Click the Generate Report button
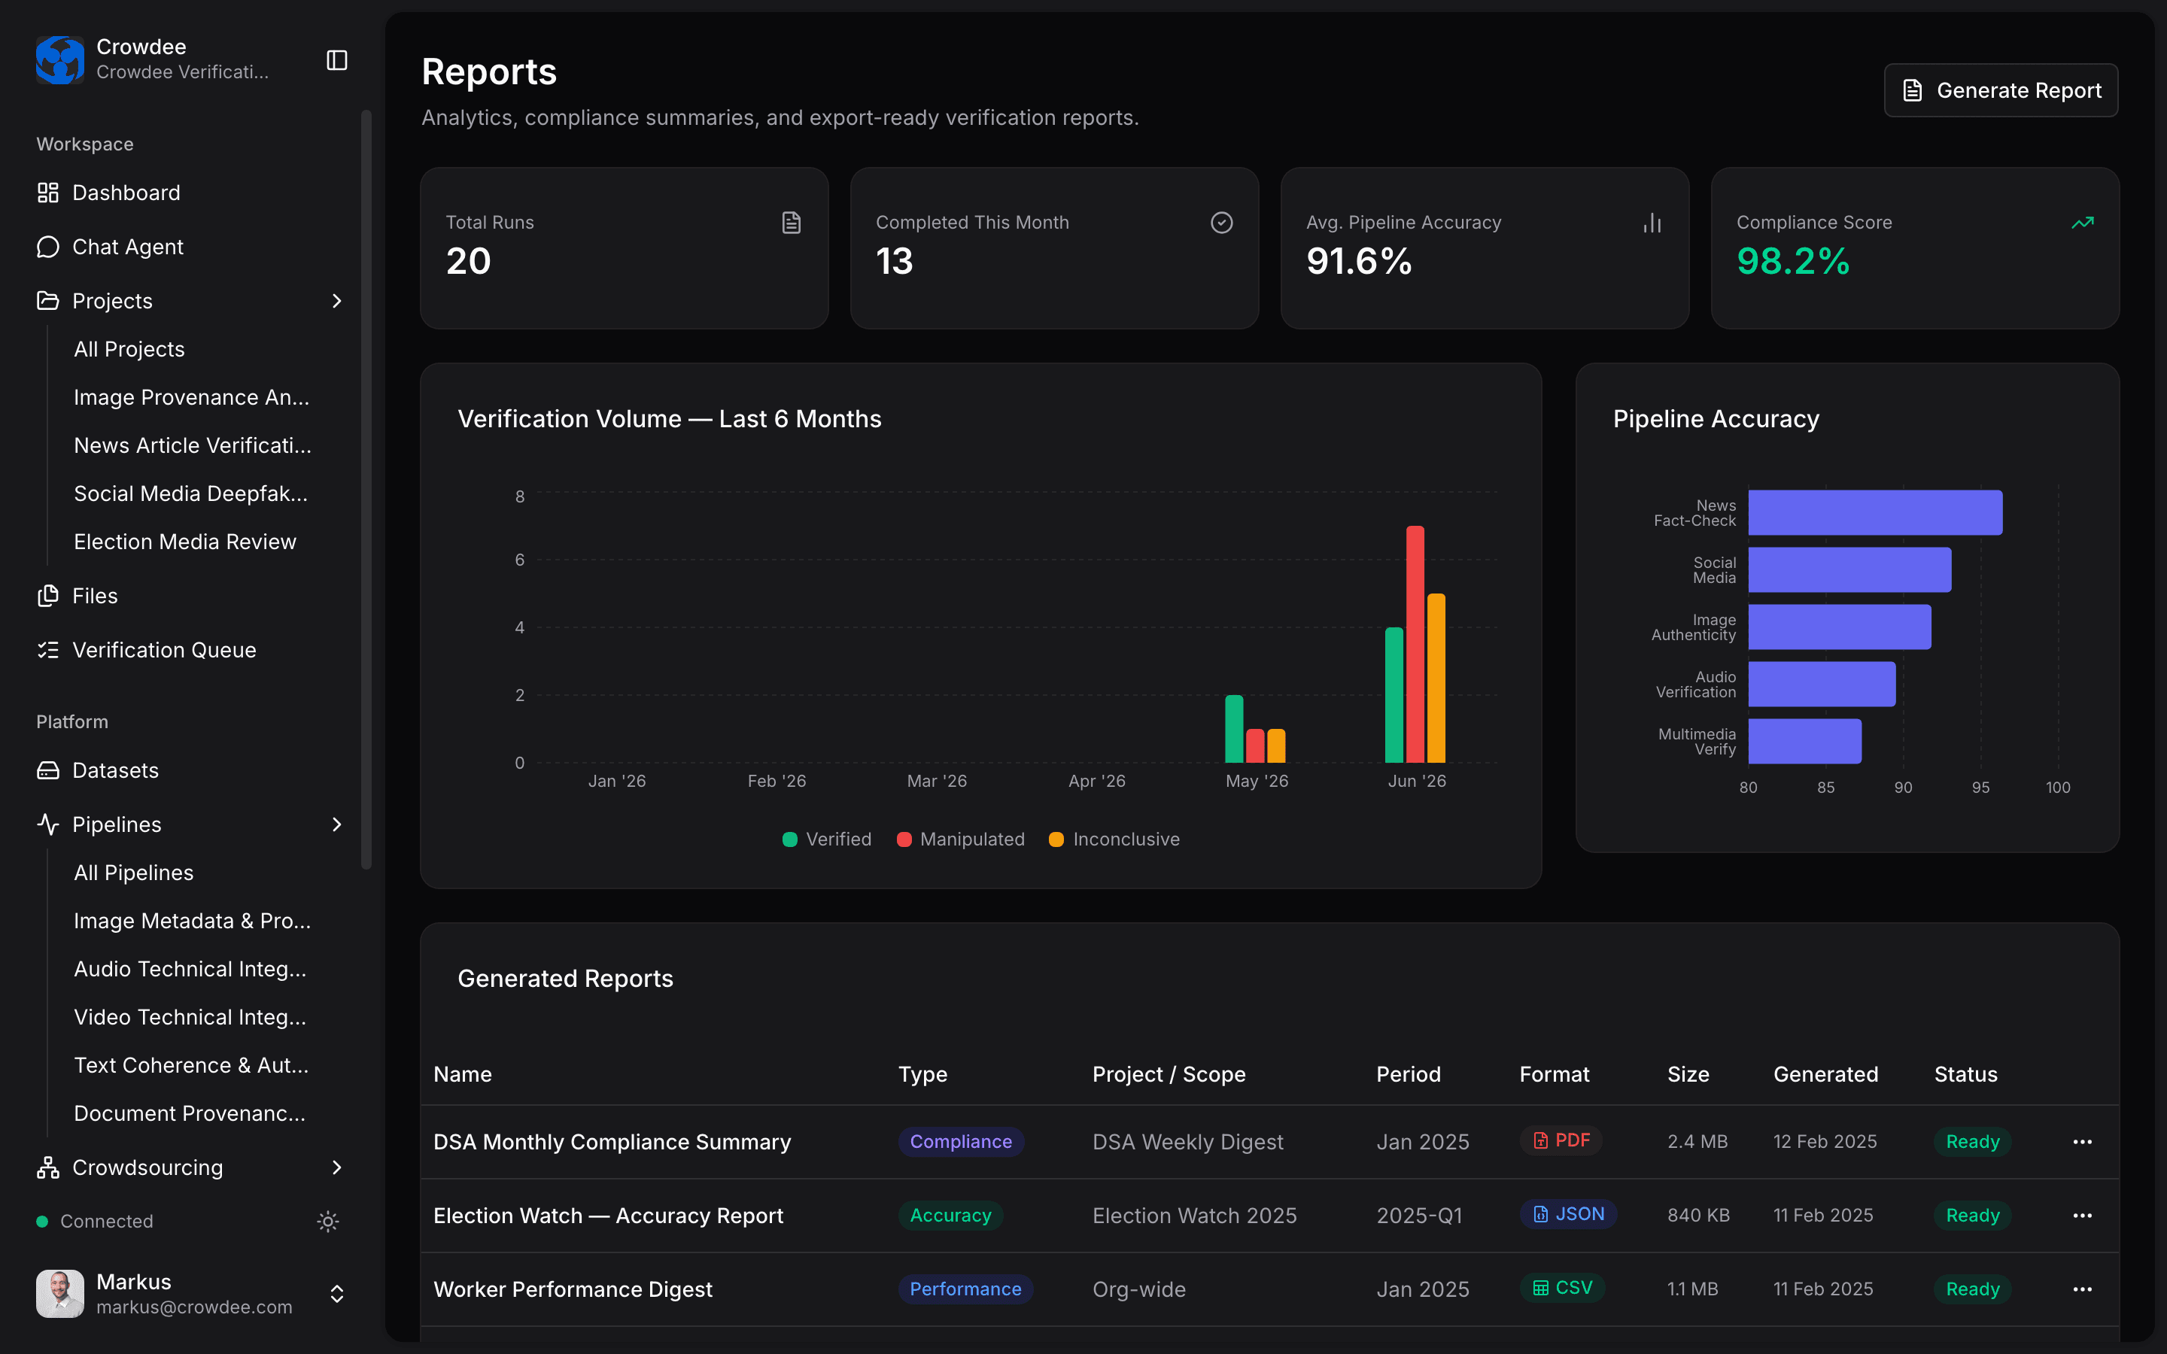Screen dimensions: 2167x1354 (2001, 90)
